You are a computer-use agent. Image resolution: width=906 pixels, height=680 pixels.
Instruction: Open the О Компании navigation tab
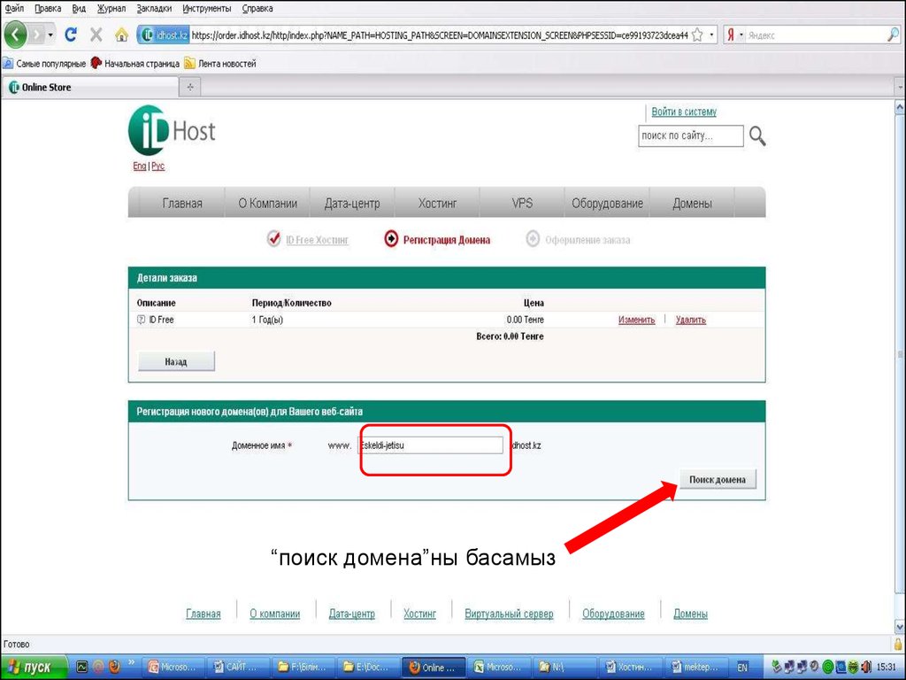(267, 204)
